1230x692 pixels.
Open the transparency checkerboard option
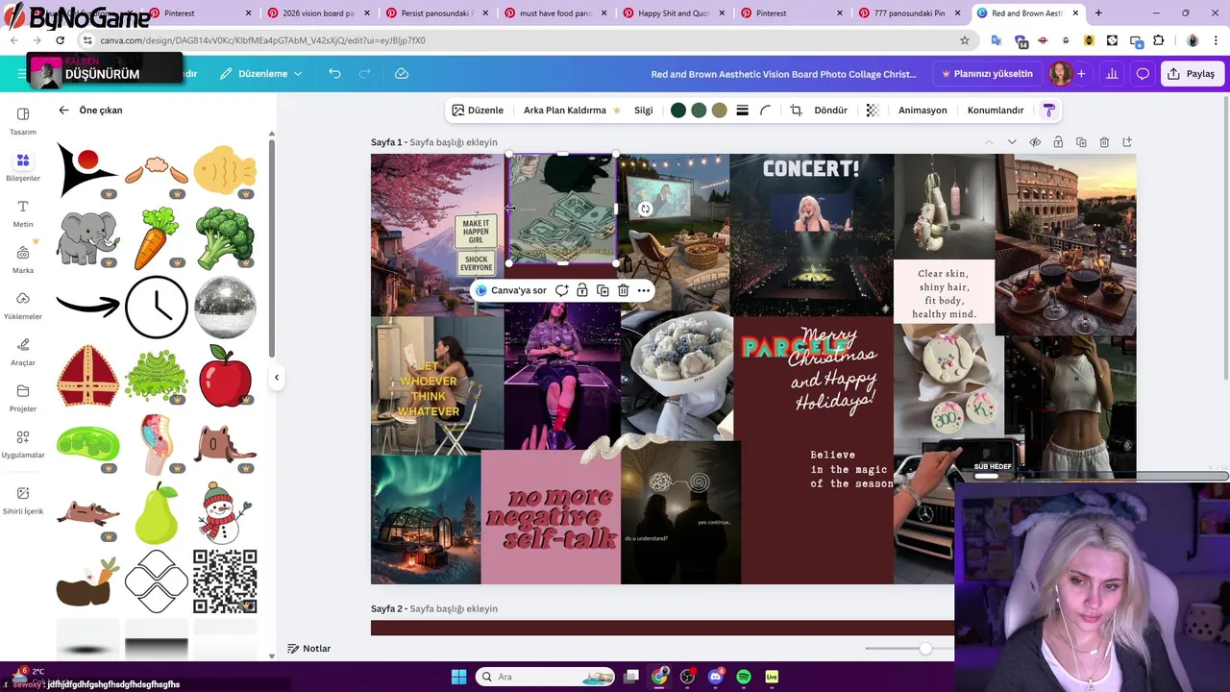click(873, 111)
